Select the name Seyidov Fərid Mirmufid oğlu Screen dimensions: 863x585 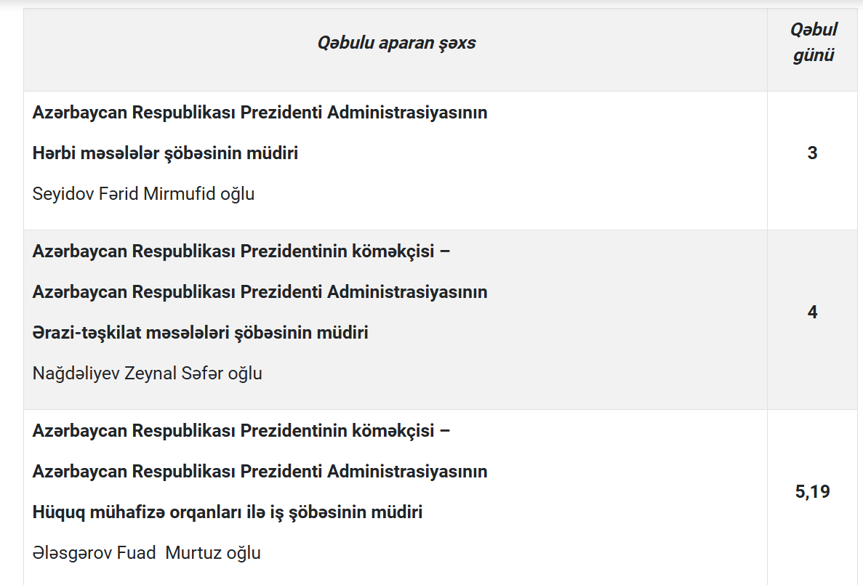143,194
